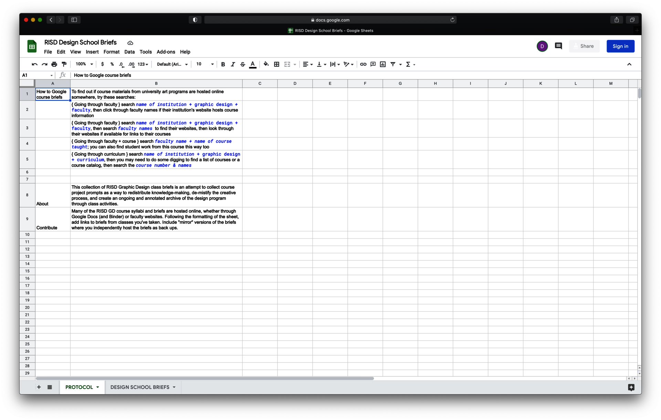Viewport: 661px width, 420px height.
Task: Open the Tools menu
Action: (x=146, y=52)
